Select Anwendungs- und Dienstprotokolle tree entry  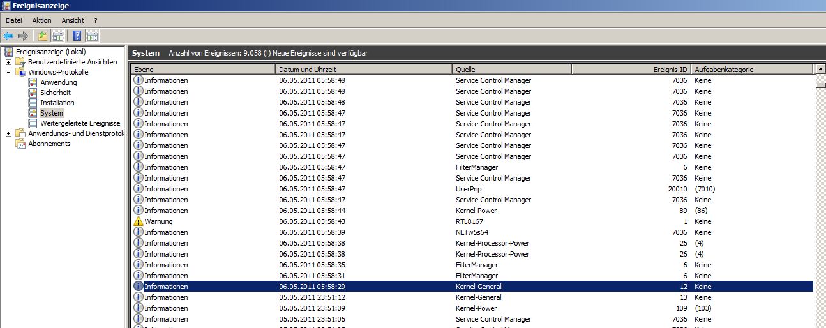point(77,133)
